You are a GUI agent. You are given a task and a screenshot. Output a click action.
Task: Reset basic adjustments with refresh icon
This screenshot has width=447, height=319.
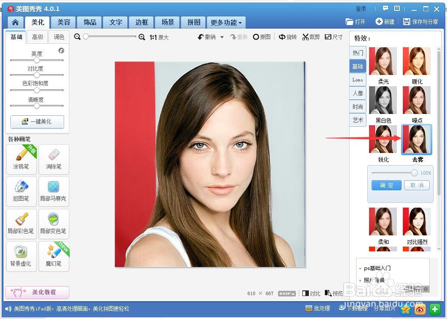62,51
